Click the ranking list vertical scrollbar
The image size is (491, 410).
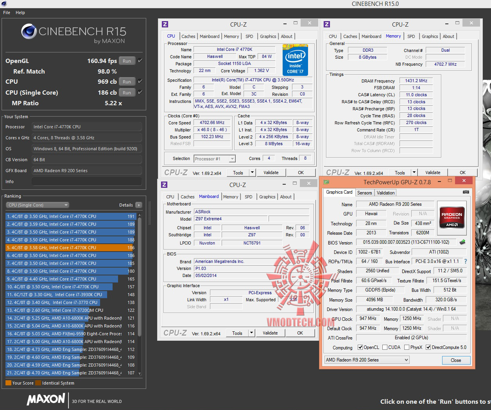[140, 294]
